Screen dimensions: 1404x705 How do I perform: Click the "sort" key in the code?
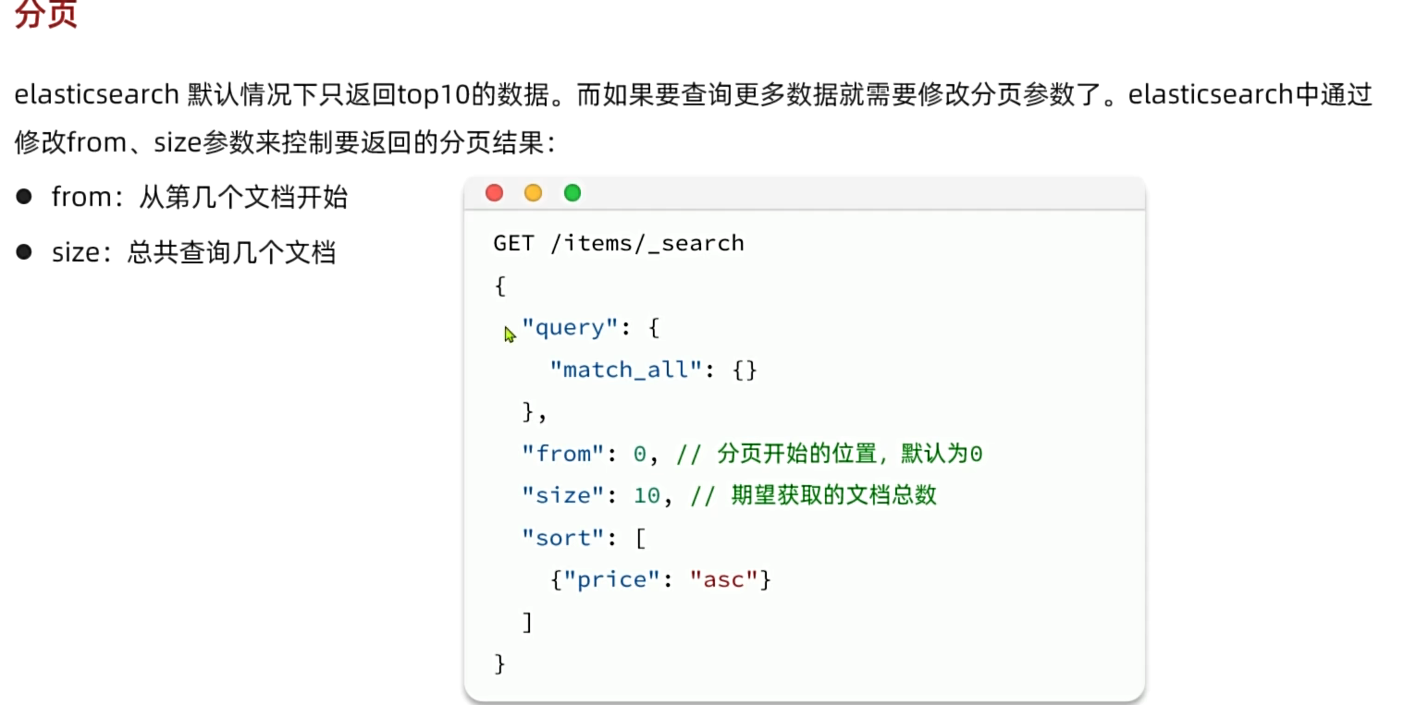click(x=562, y=538)
